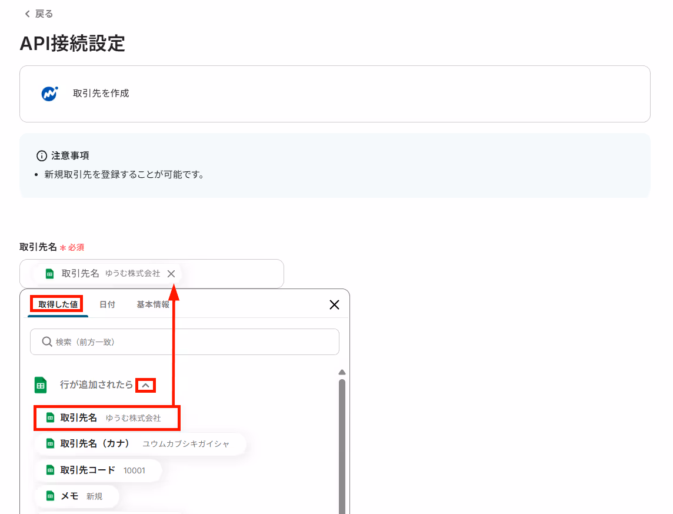Click the 検索（前方一致） search box
The width and height of the screenshot is (673, 514).
click(x=185, y=342)
